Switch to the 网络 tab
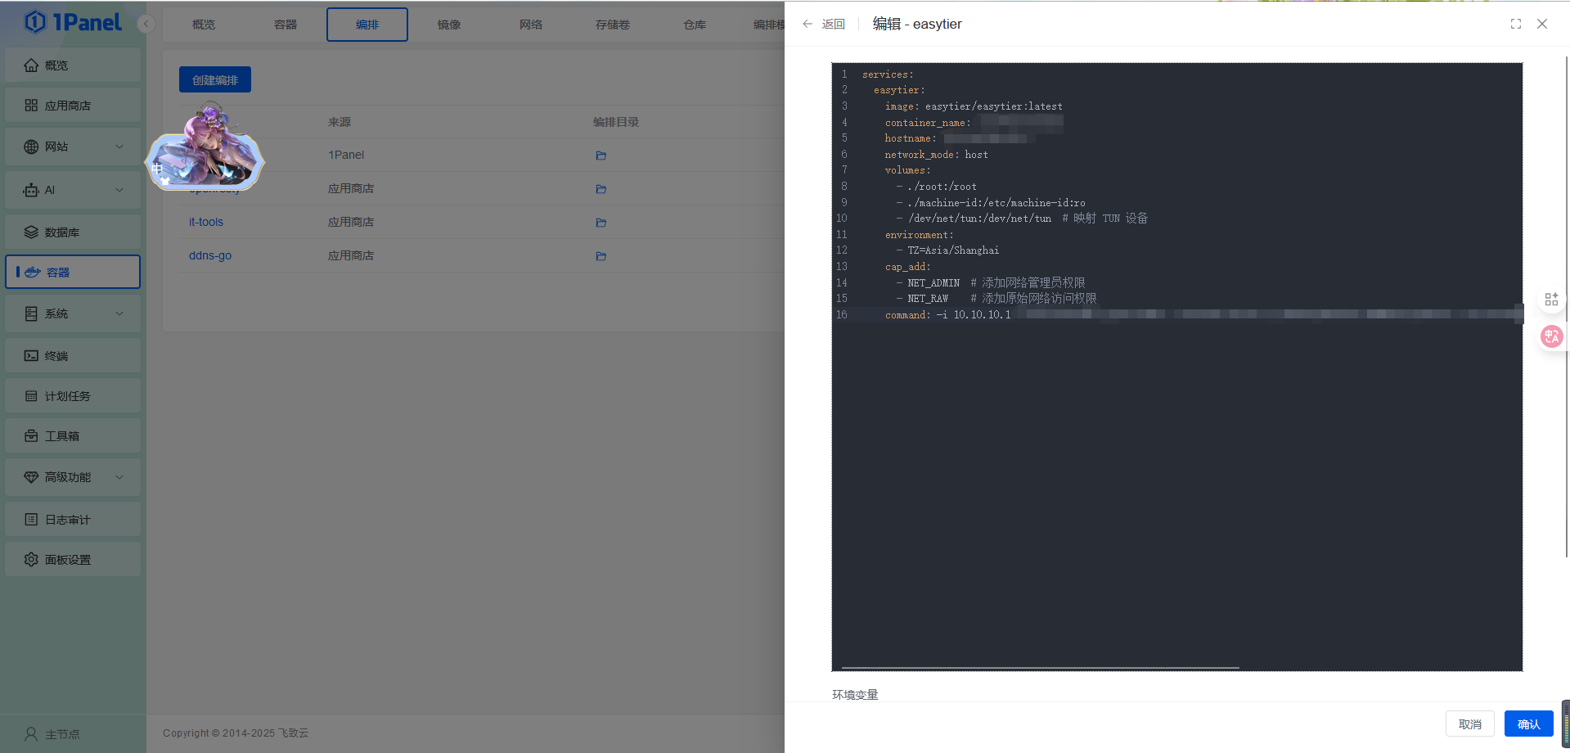The height and width of the screenshot is (753, 1570). [530, 25]
